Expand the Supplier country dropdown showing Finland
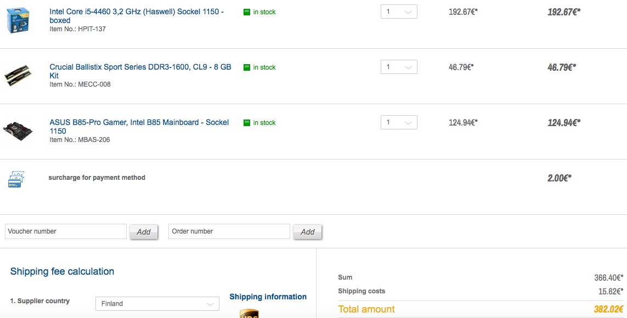 (156, 304)
